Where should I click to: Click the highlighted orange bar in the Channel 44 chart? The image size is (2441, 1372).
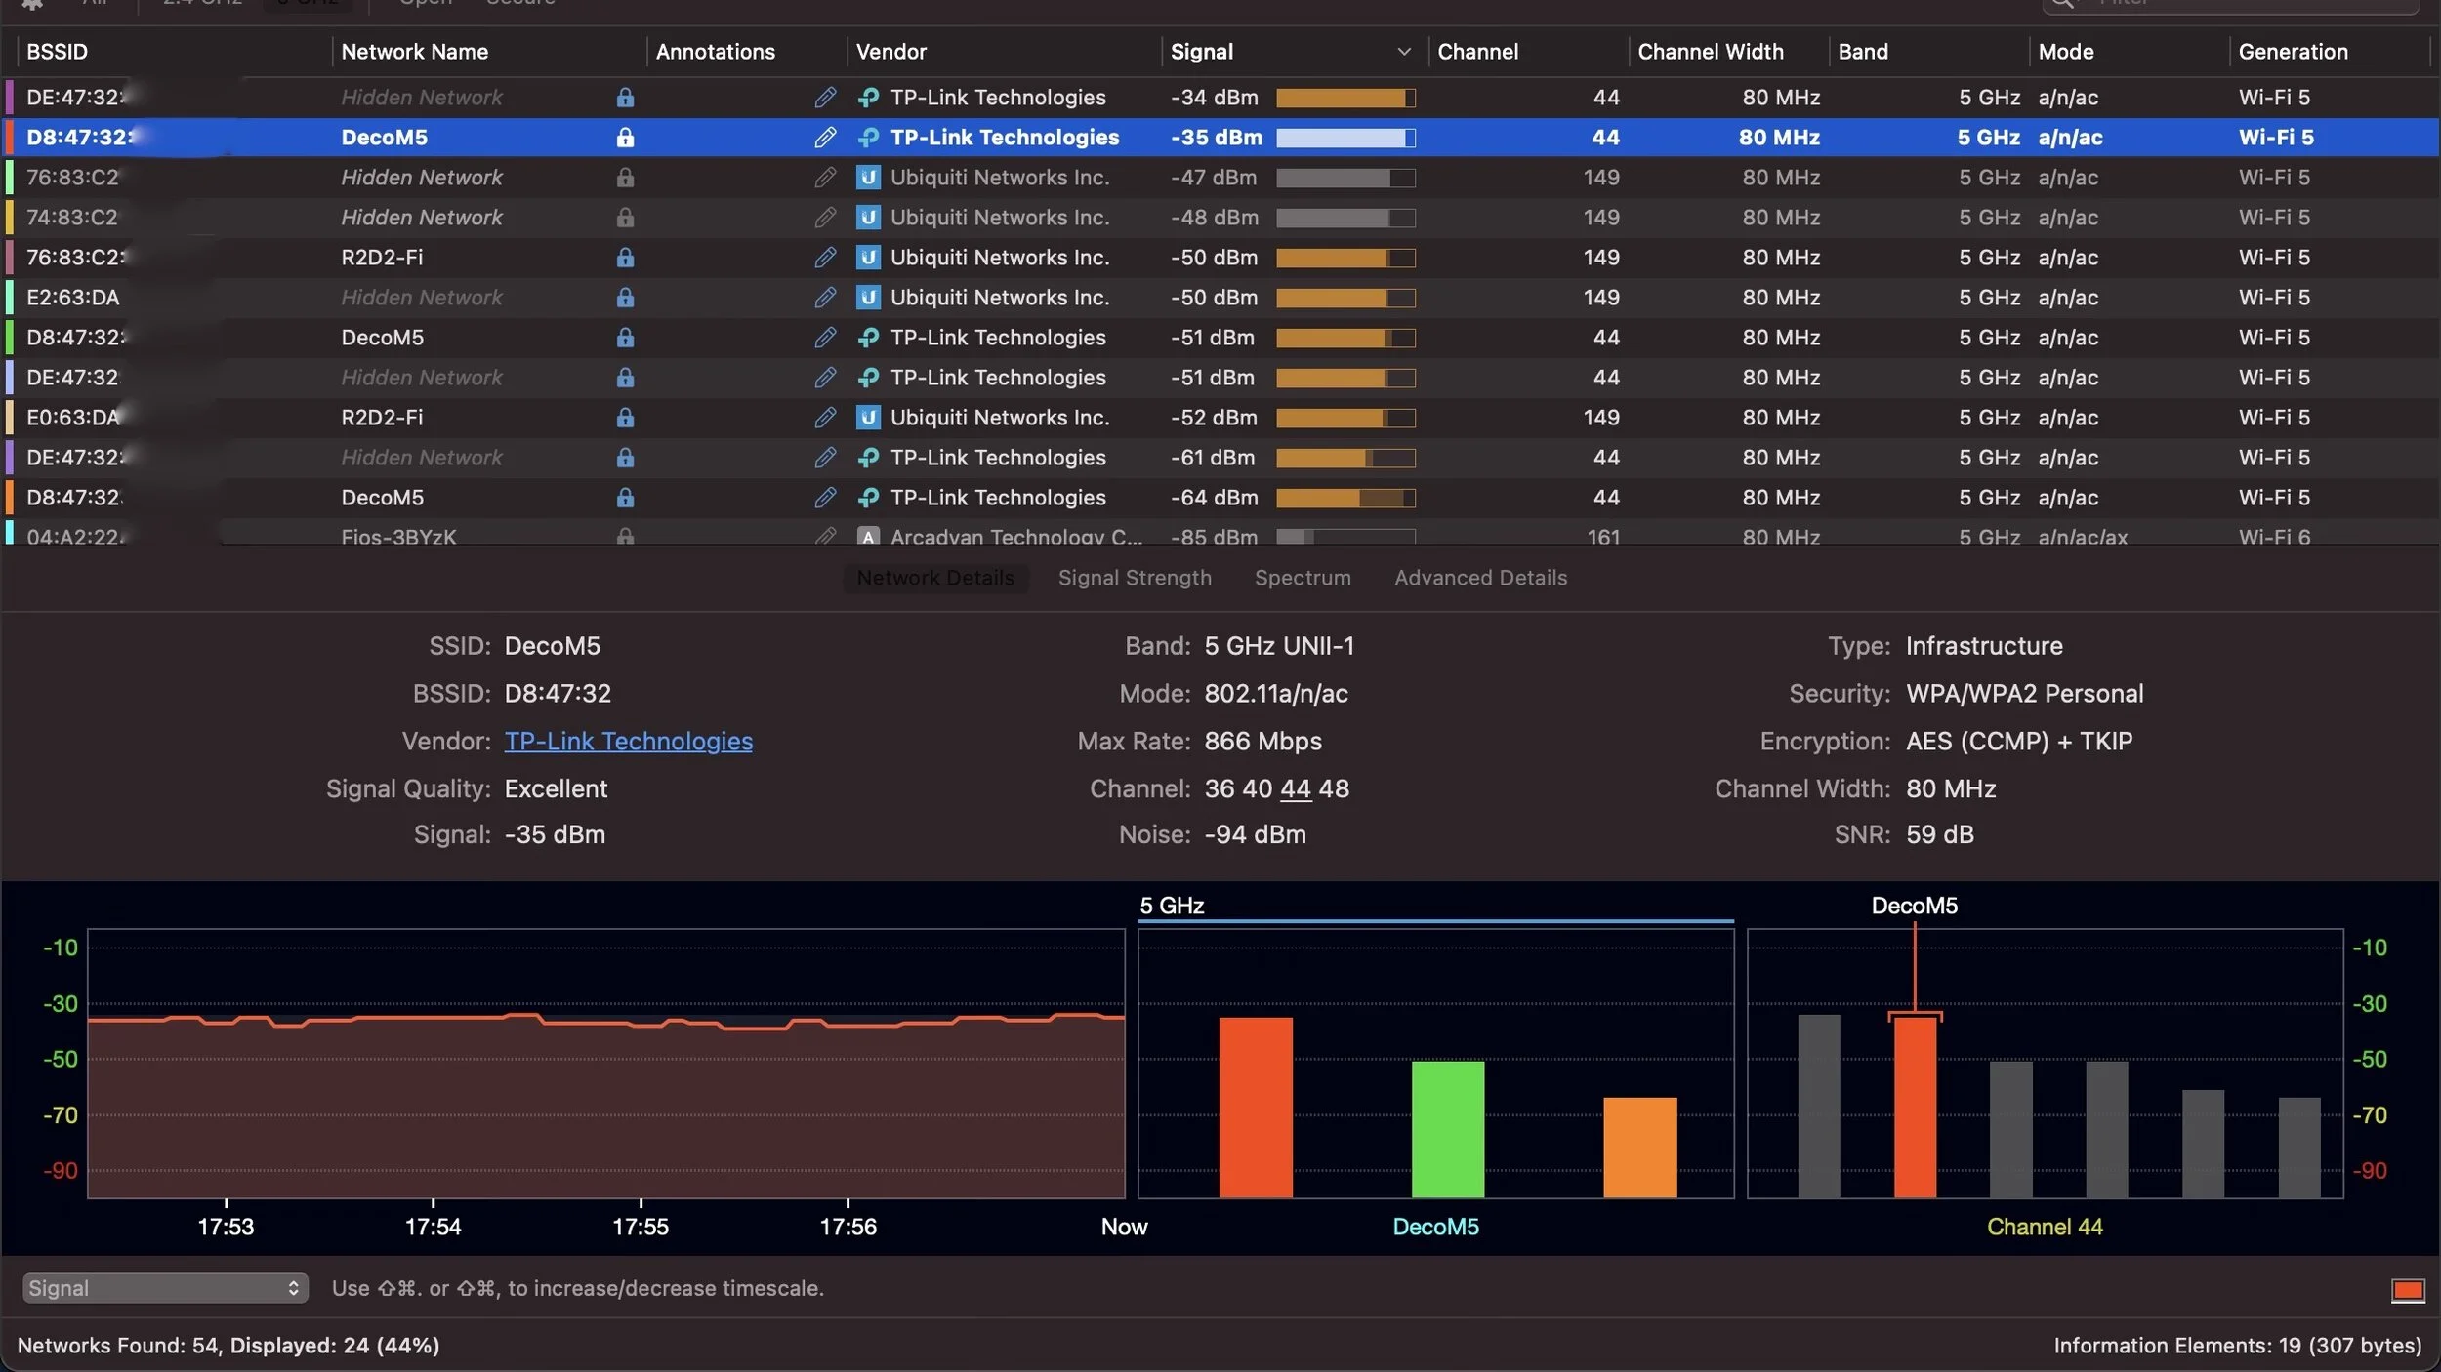[1914, 1107]
